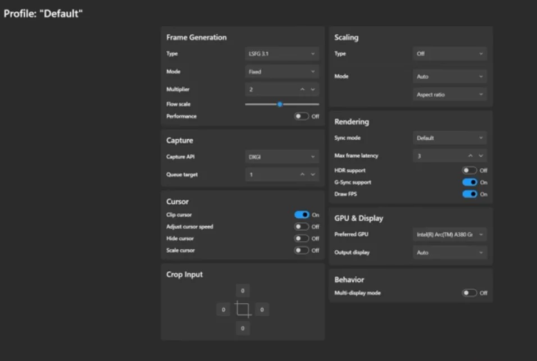Expand the Preferred GPU dropdown
537x361 pixels.
click(x=449, y=235)
